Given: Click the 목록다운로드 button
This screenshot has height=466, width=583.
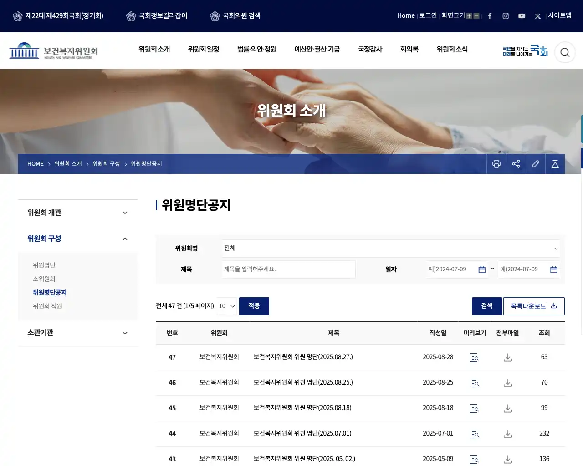Looking at the screenshot, I should point(534,306).
